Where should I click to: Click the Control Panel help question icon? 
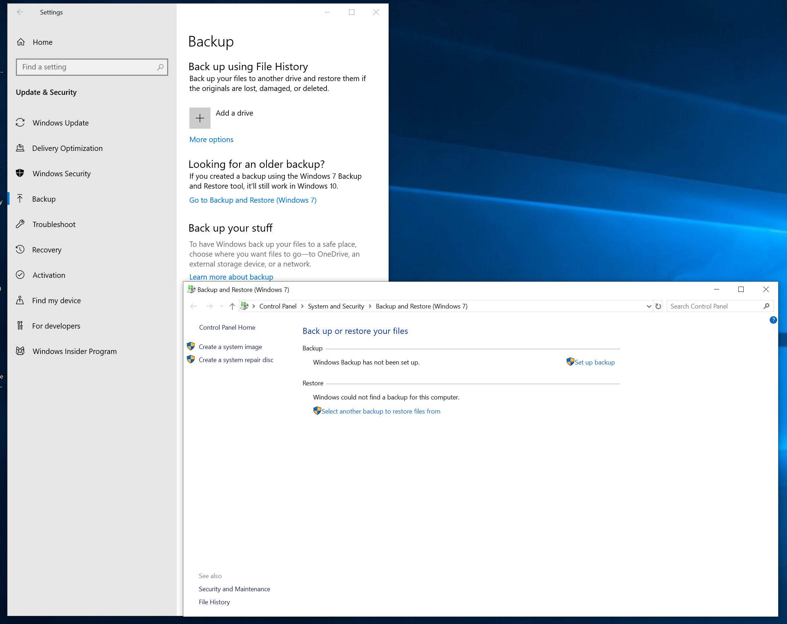tap(773, 320)
